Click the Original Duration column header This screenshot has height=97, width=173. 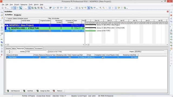45,22
